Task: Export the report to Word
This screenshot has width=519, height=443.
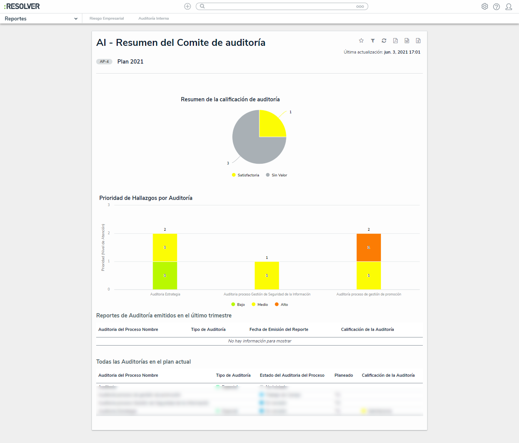Action: click(x=407, y=41)
